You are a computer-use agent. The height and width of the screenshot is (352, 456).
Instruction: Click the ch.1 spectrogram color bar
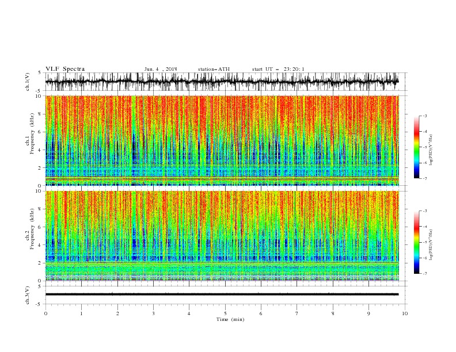tap(416, 147)
